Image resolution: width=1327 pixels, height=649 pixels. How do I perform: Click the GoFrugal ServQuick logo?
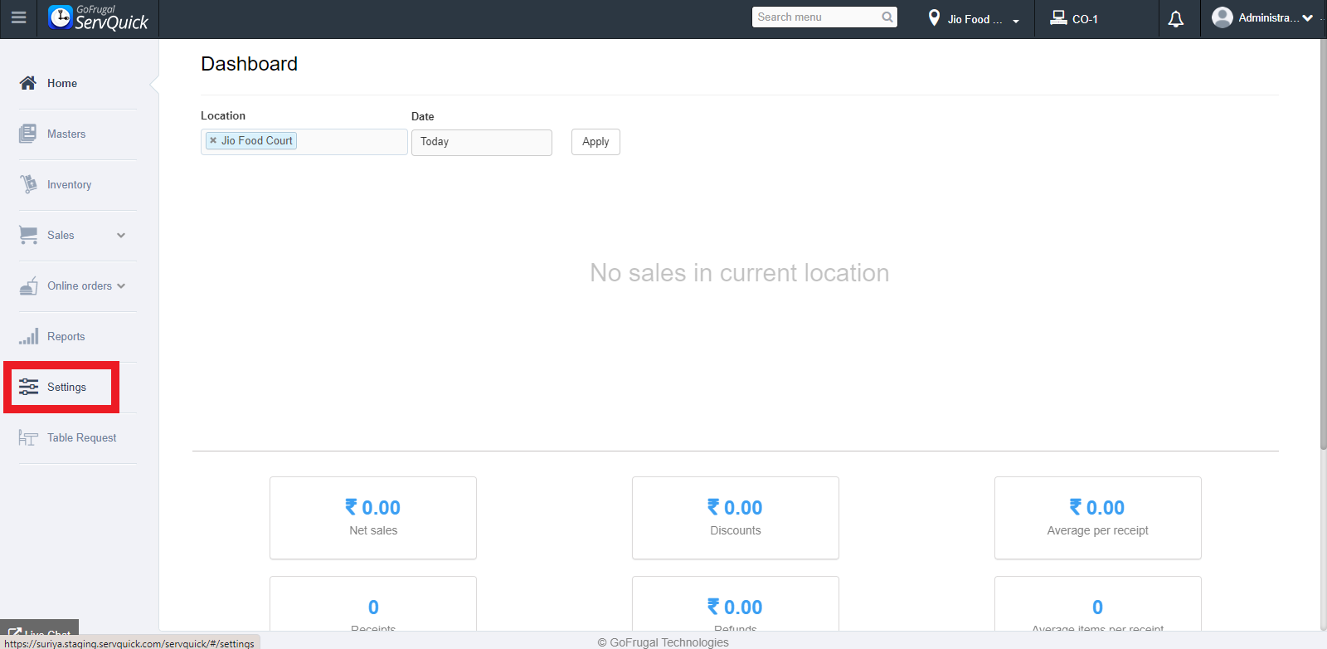[98, 17]
